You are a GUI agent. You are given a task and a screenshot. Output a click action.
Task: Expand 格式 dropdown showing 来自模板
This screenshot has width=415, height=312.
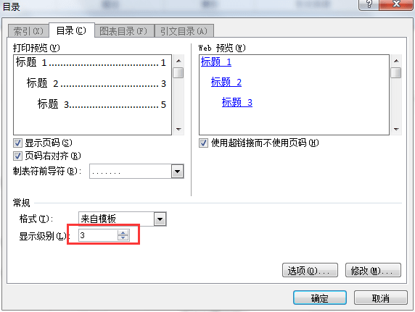(x=160, y=219)
